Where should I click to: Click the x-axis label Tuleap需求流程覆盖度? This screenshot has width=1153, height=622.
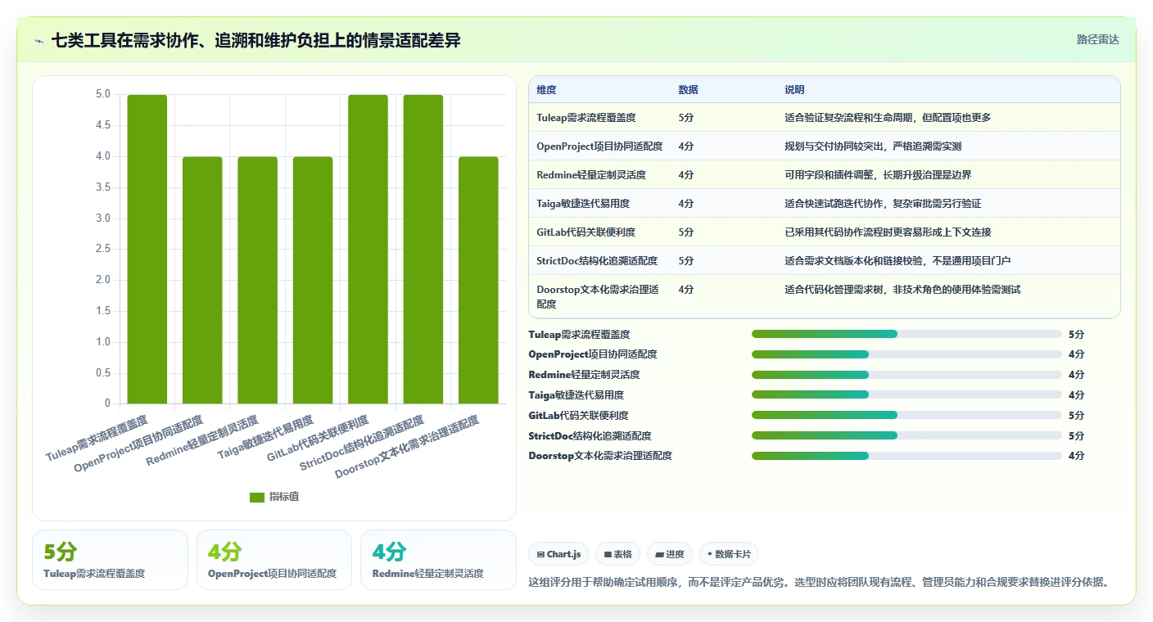97,438
